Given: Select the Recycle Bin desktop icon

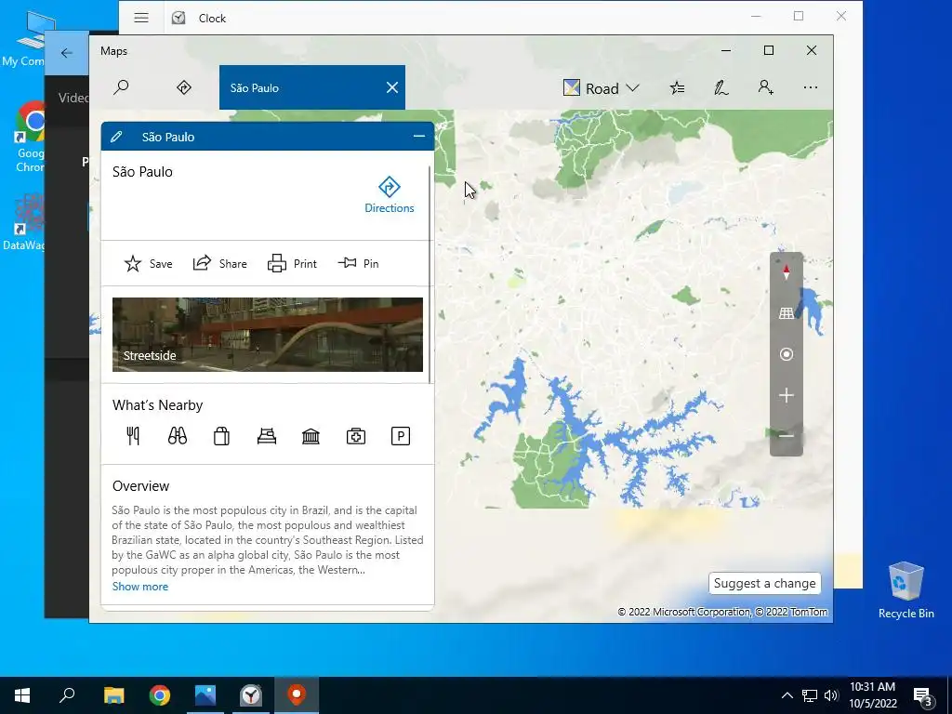Looking at the screenshot, I should point(906,590).
